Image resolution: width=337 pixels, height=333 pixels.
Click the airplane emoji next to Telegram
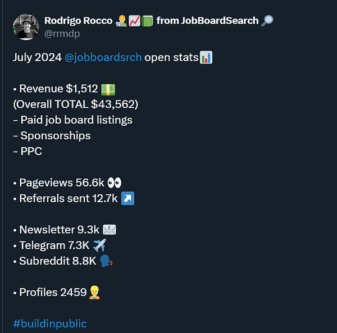[x=99, y=245]
